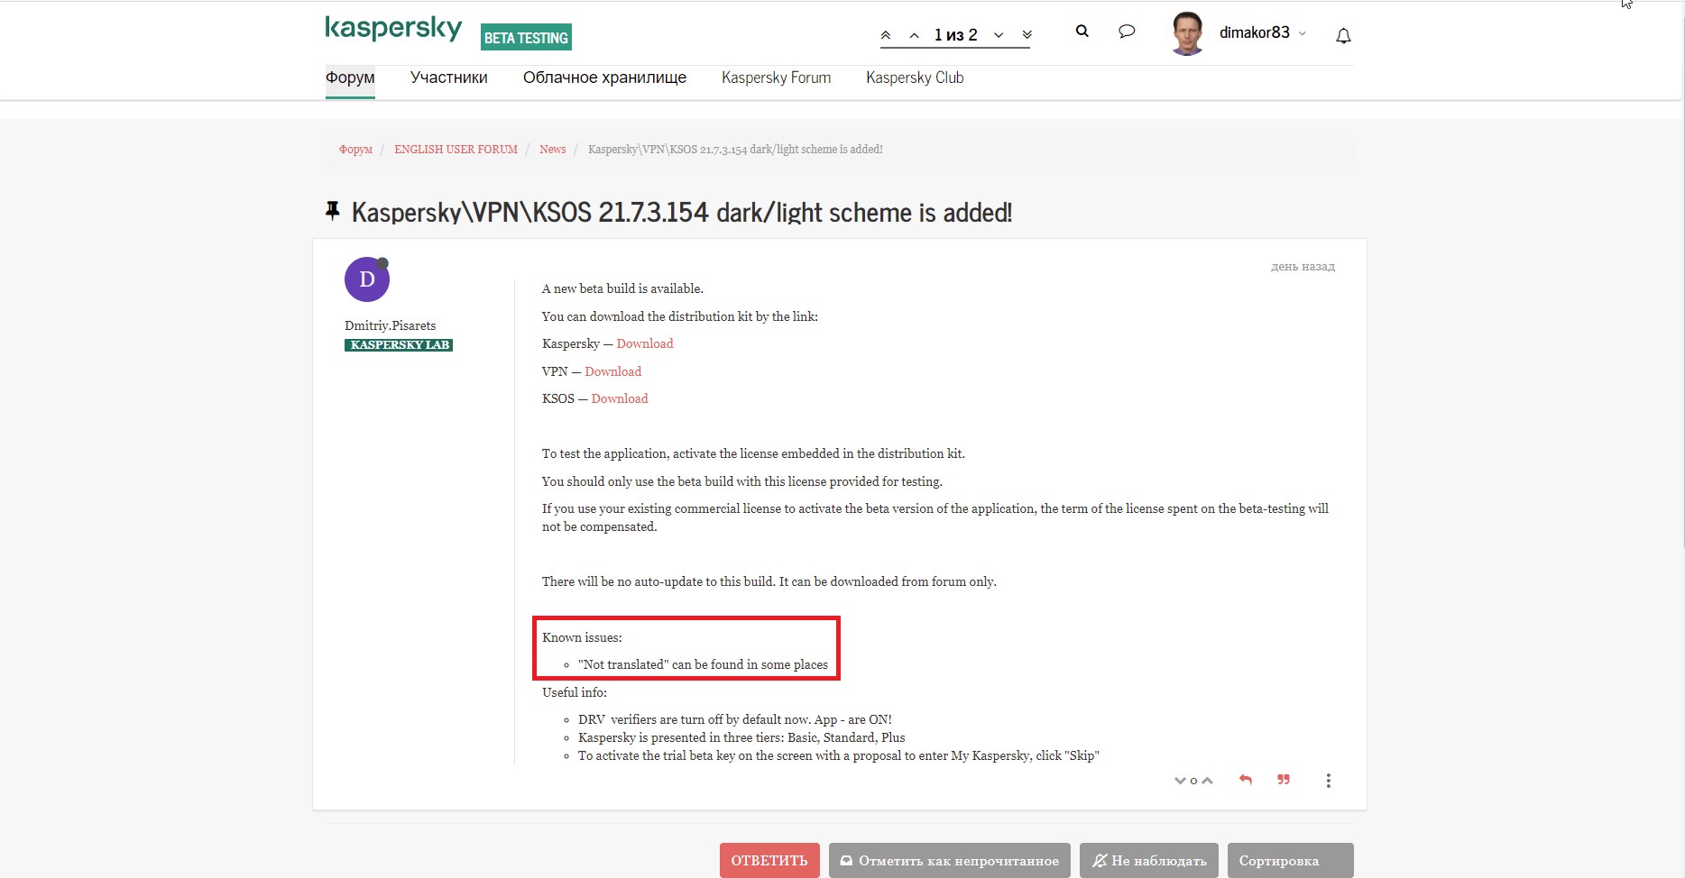The height and width of the screenshot is (878, 1685).
Task: Downvote the post with down chevron
Action: 1180,781
